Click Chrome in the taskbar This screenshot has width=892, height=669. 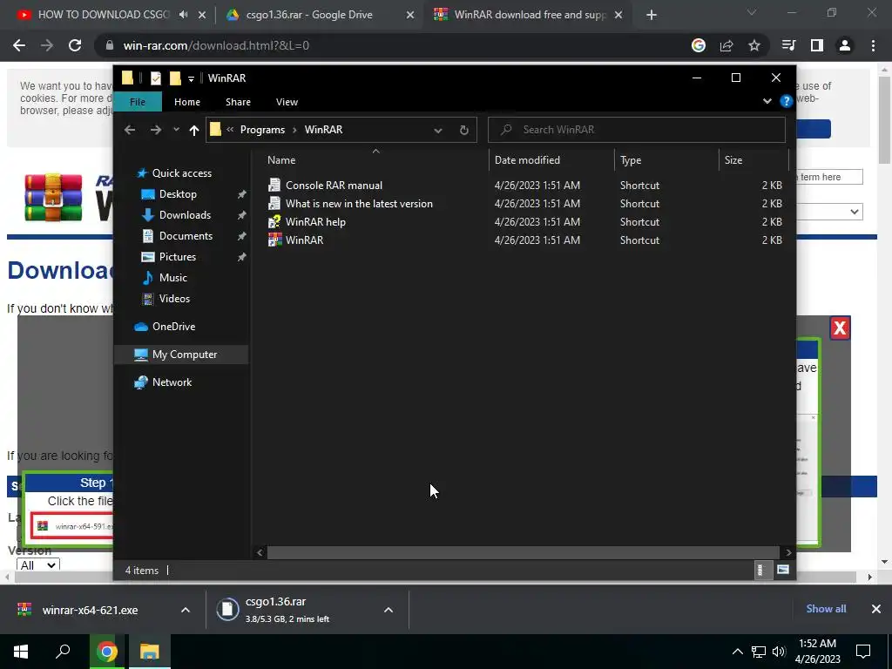(x=106, y=652)
